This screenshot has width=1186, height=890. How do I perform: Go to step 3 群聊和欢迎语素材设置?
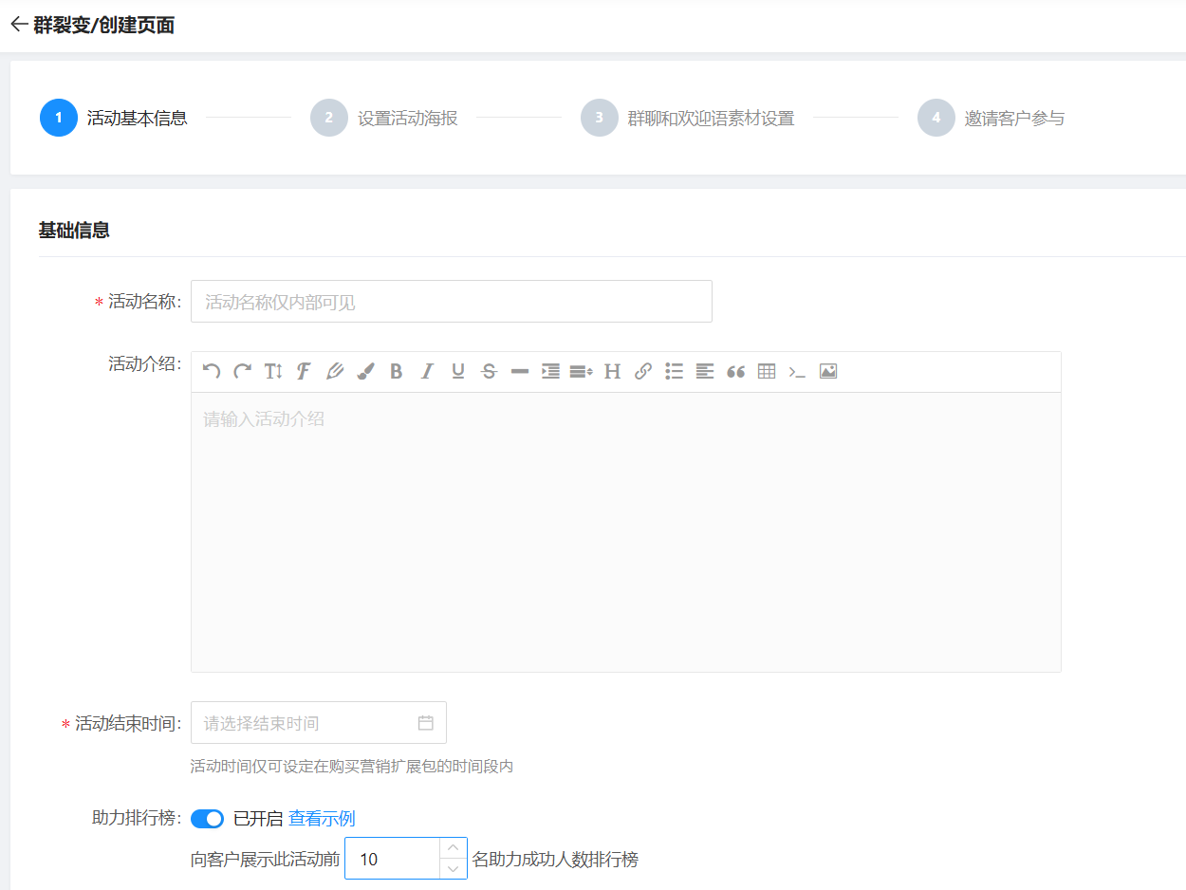688,119
